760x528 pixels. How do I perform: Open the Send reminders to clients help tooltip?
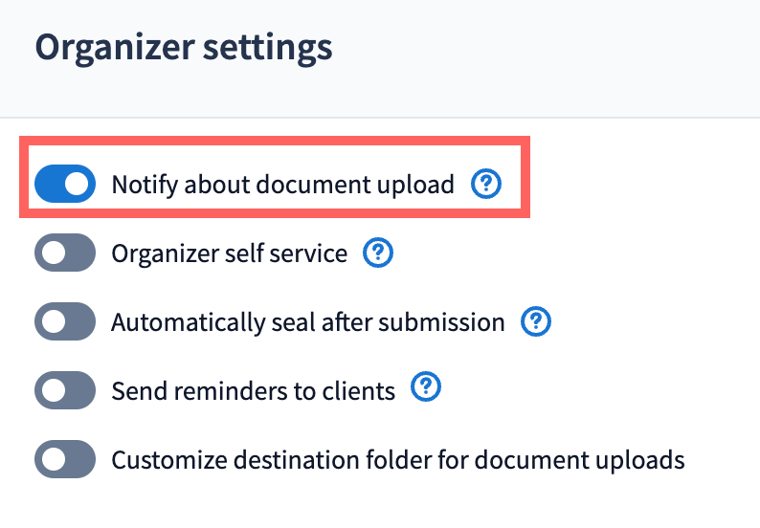point(426,389)
